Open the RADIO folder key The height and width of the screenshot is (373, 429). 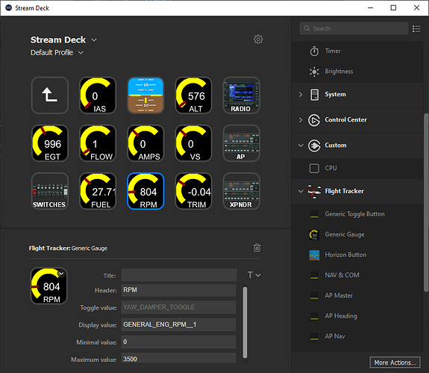click(x=241, y=95)
